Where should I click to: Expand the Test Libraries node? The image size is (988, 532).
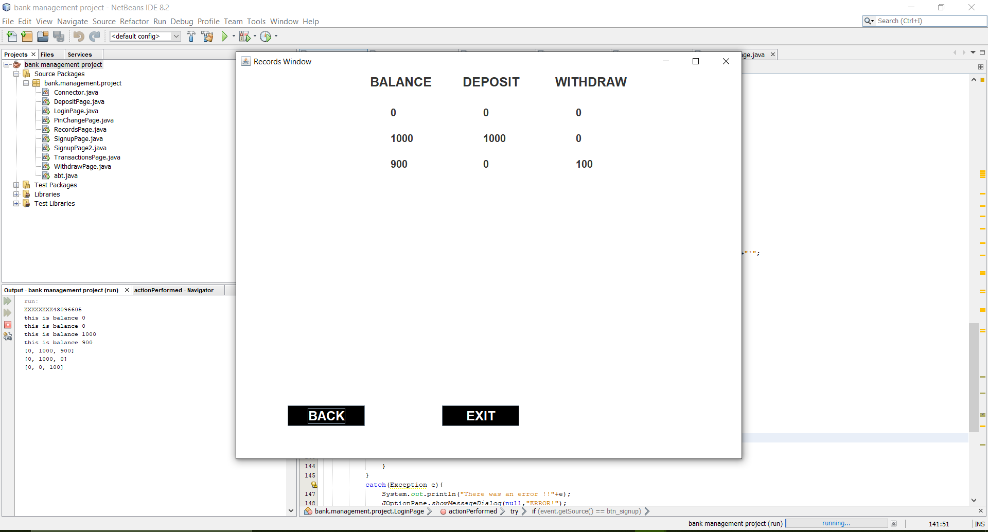coord(16,203)
